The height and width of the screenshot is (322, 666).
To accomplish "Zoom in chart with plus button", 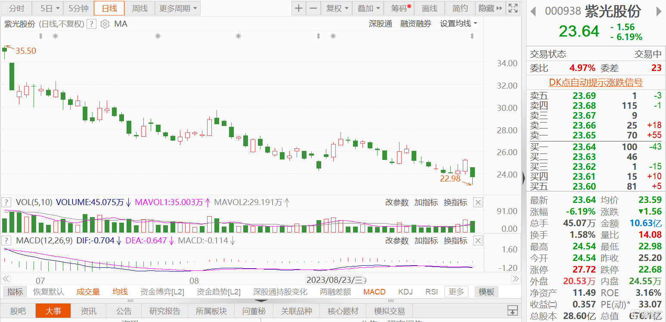I will (x=299, y=8).
